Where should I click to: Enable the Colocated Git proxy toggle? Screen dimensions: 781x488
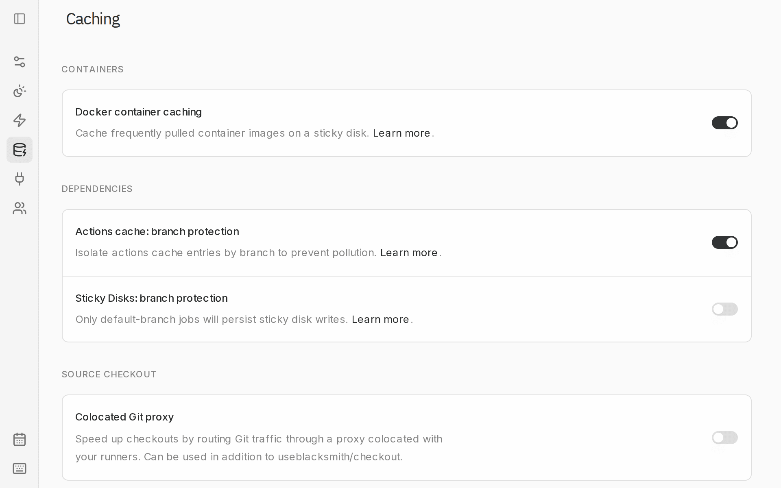tap(724, 438)
